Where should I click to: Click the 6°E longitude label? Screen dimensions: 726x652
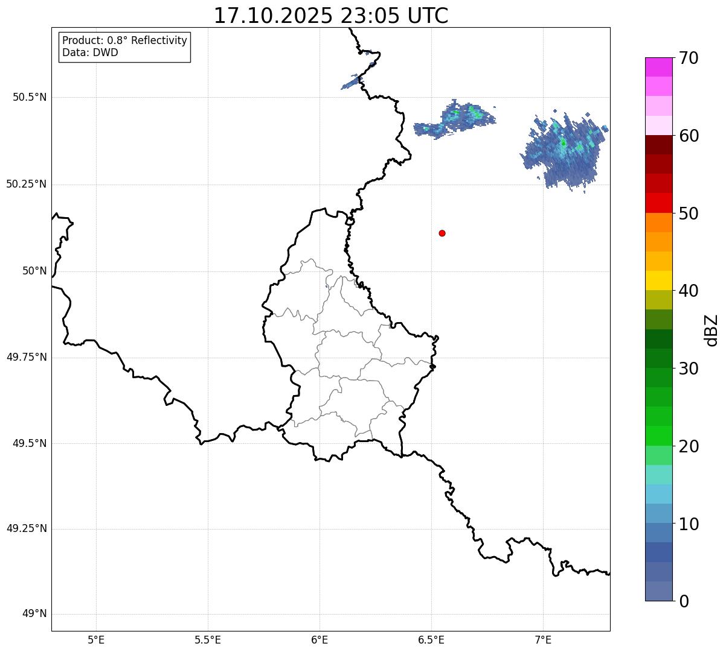[320, 639]
